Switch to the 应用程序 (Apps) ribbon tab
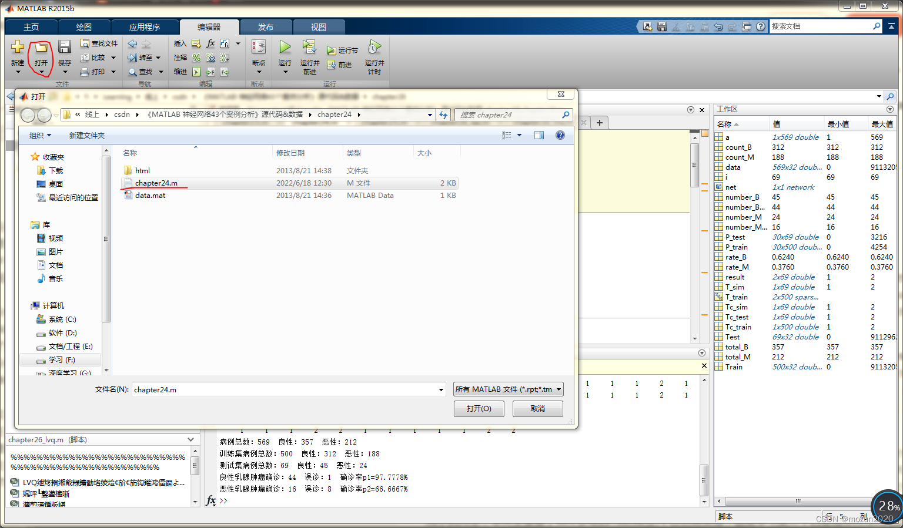The width and height of the screenshot is (903, 528). point(145,27)
